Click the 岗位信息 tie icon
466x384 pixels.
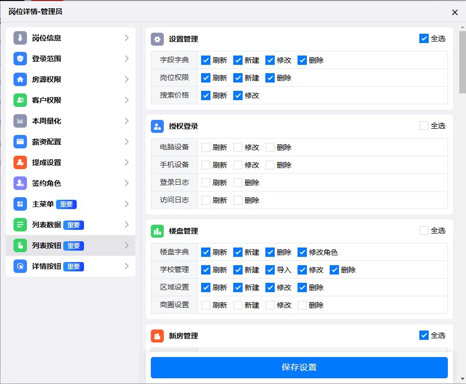(x=20, y=38)
